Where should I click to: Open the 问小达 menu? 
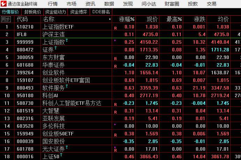(149, 4)
